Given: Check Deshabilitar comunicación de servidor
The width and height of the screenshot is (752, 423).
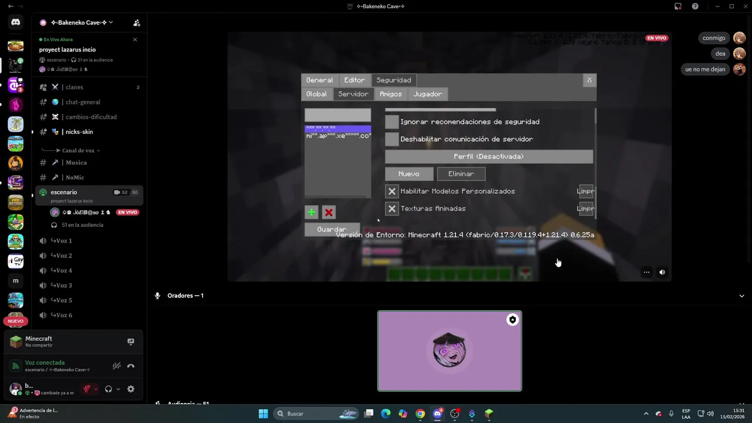Looking at the screenshot, I should 392,139.
